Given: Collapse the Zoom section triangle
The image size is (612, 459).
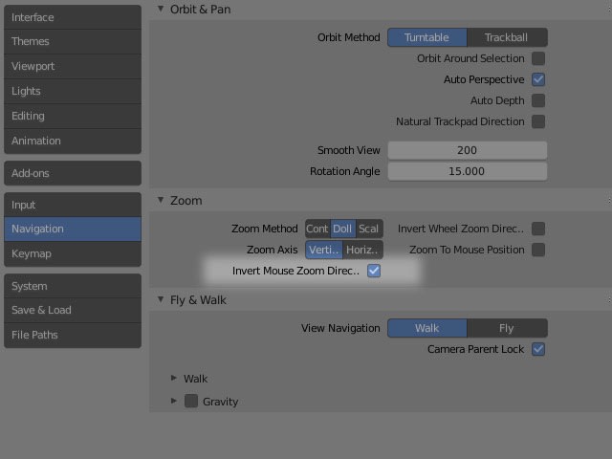Looking at the screenshot, I should click(161, 201).
